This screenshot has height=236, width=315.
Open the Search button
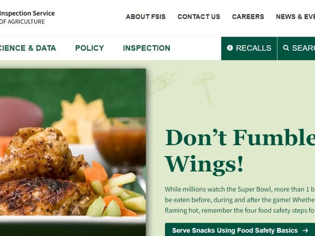[296, 48]
